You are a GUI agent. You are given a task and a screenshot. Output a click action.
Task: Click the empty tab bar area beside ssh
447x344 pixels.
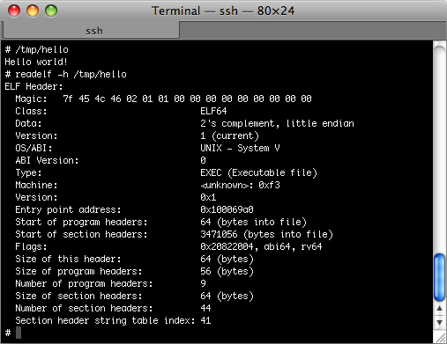[x=313, y=31]
